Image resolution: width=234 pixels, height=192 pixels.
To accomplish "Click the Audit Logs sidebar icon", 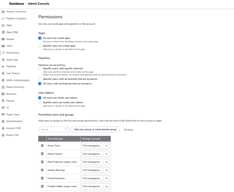I will pos(3,60).
